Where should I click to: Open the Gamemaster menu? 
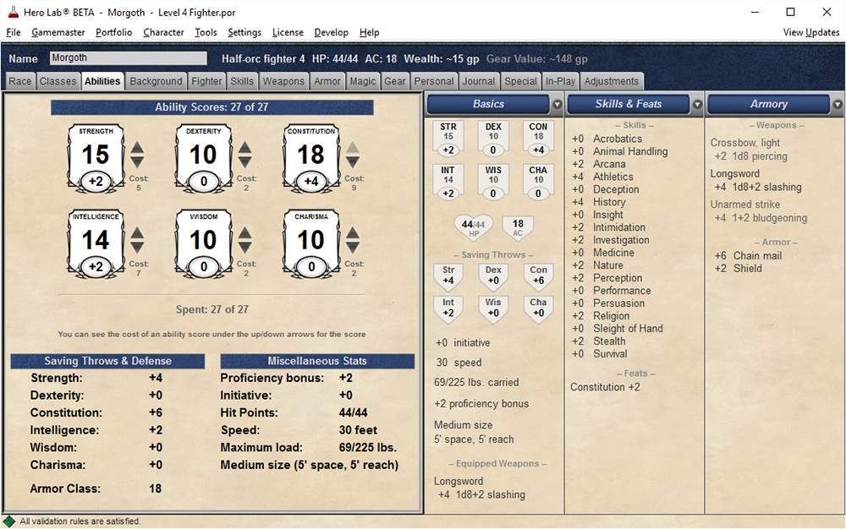(58, 32)
